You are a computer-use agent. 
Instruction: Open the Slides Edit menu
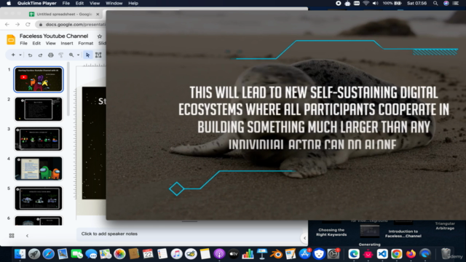click(36, 44)
